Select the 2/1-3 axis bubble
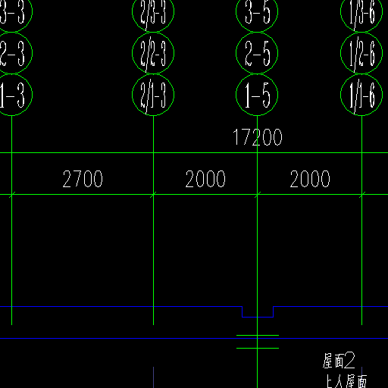Screen dimensions: 388x388 (153, 95)
